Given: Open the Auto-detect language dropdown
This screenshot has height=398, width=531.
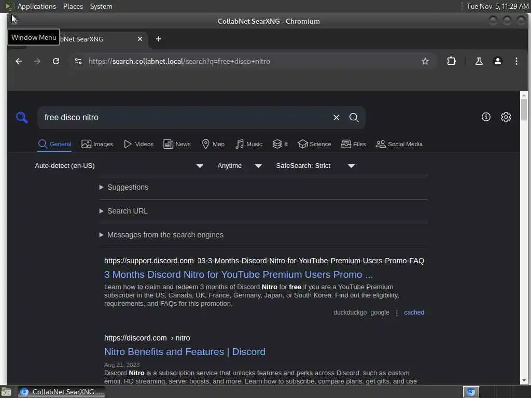Looking at the screenshot, I should tap(119, 166).
